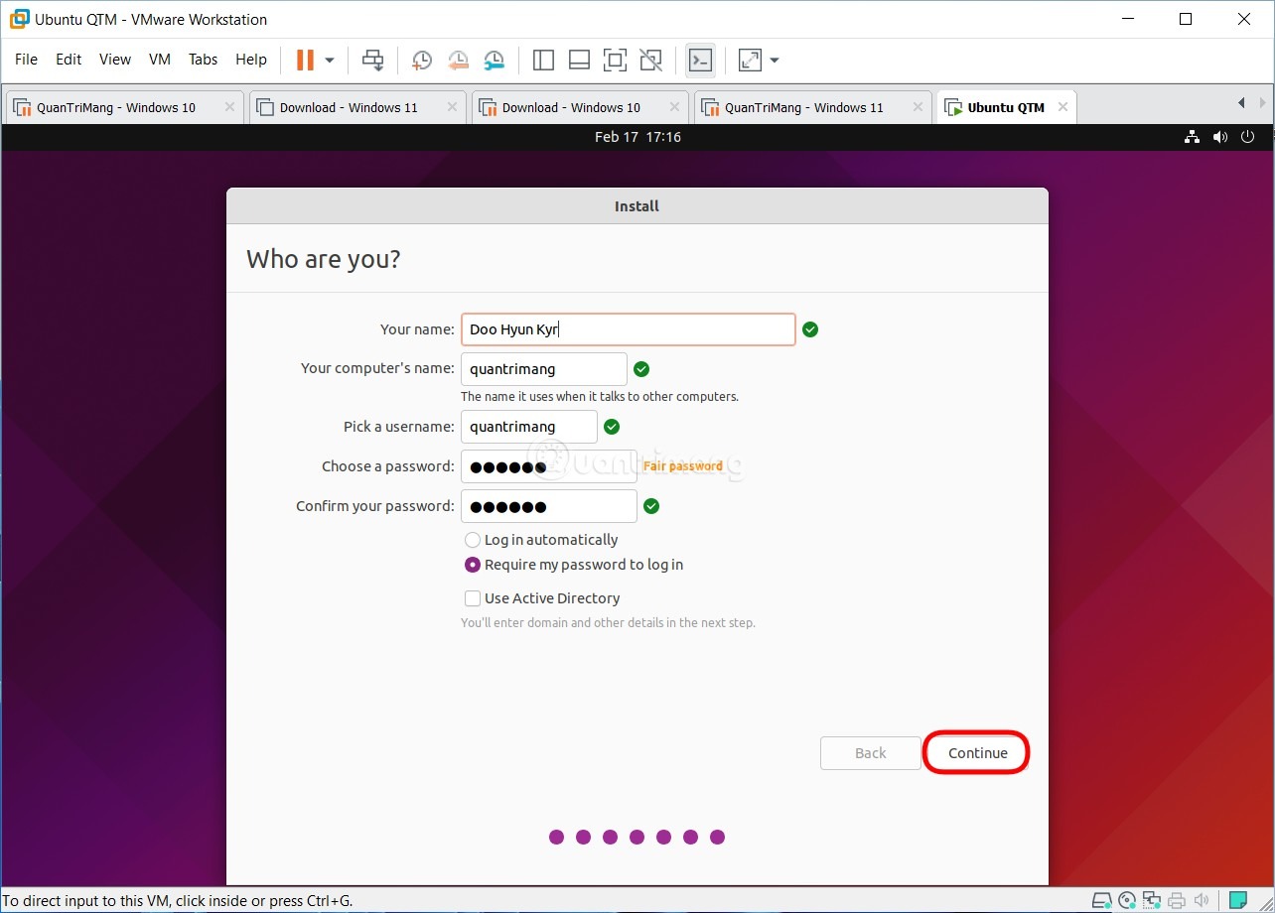Switch to Unity mode toolbar icon

650,61
